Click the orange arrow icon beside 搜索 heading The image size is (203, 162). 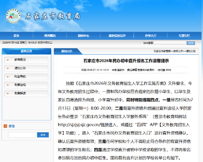pos(6,126)
